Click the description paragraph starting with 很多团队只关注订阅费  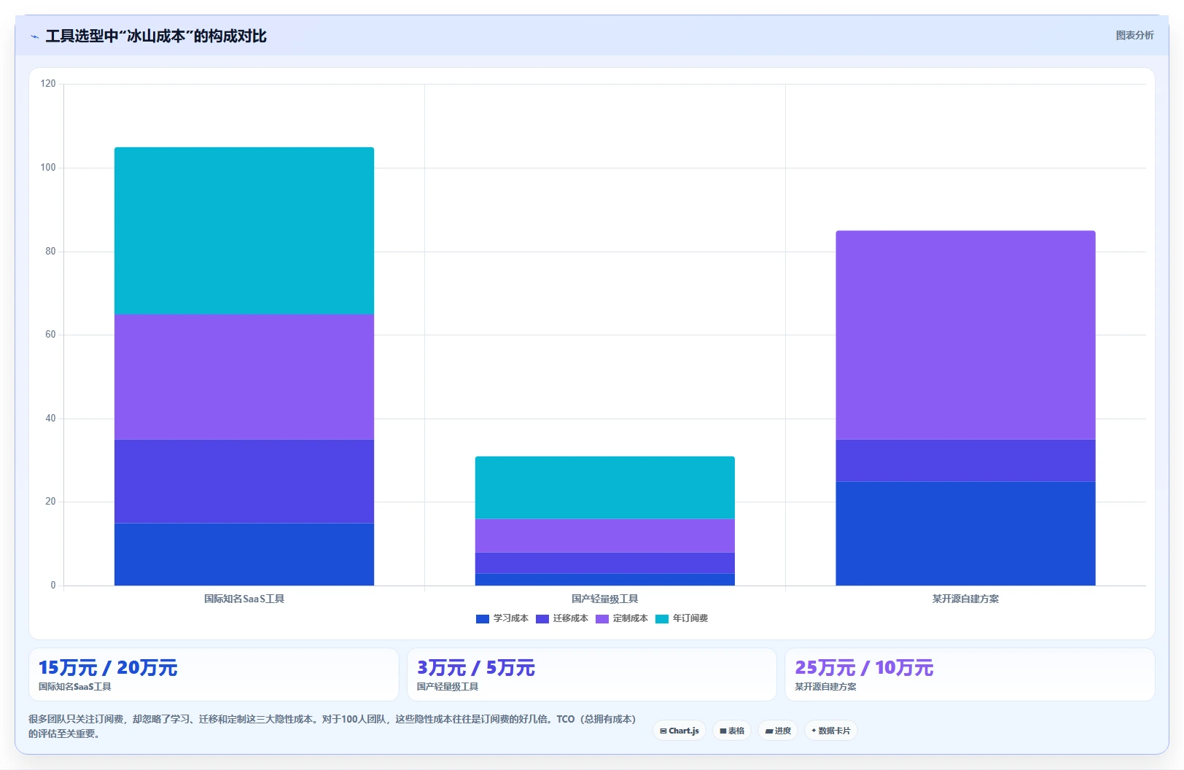(x=334, y=726)
